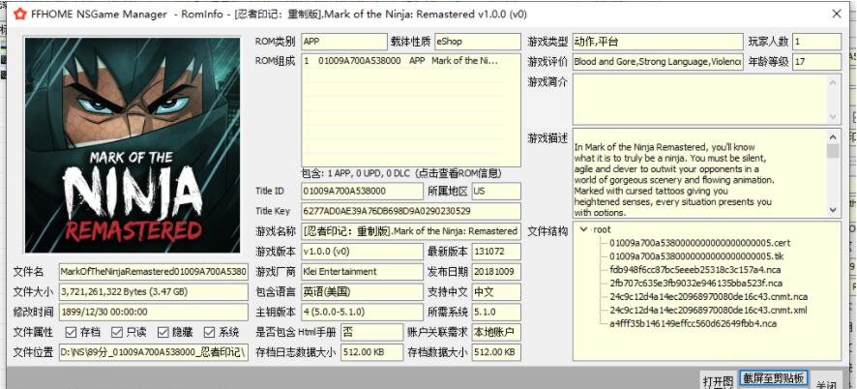The width and height of the screenshot is (857, 389).
Task: Click the 包含: 1 APP, 0 UPD, 0 DLC text
Action: (x=401, y=173)
